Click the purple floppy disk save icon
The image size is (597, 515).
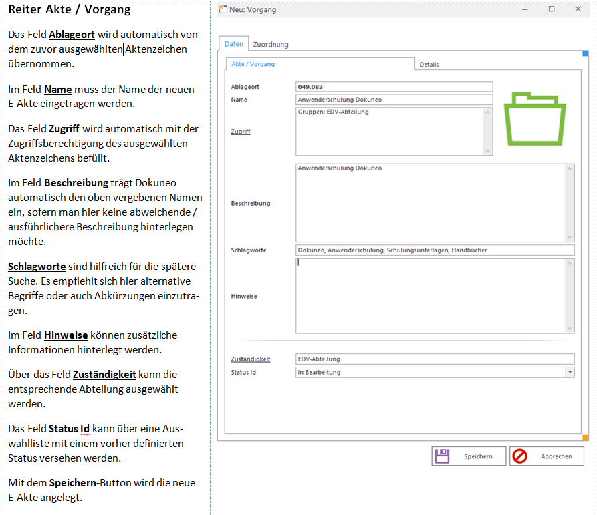(442, 456)
